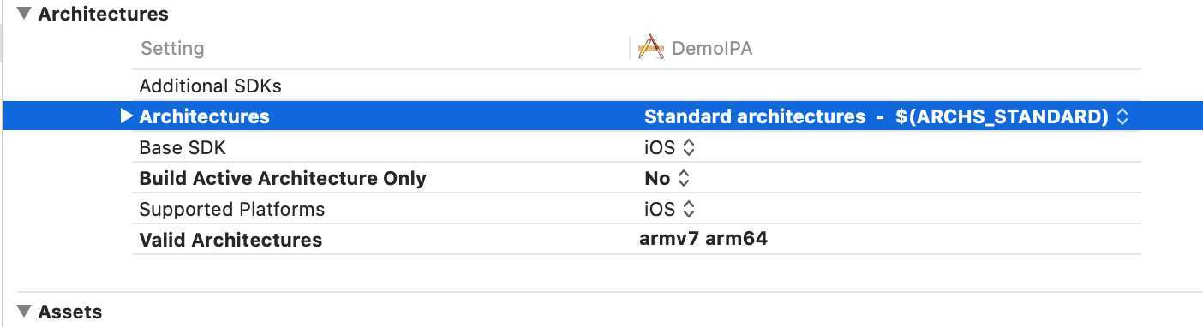The height and width of the screenshot is (327, 1203).
Task: Select Build Active Architecture Only row
Action: 637,178
